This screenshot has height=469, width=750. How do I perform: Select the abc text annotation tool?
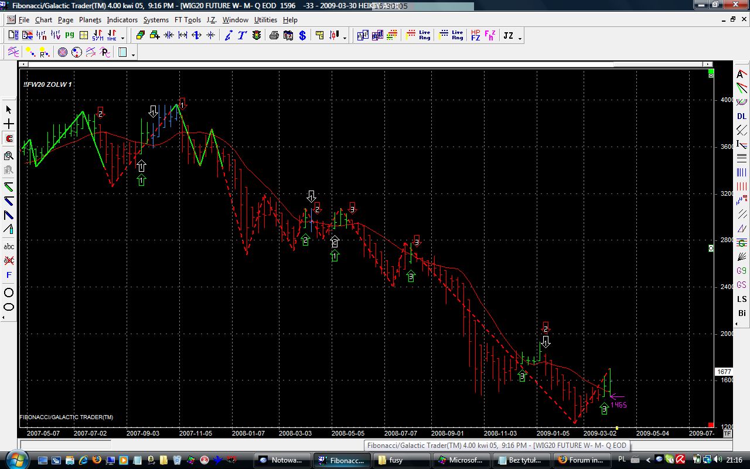click(x=9, y=247)
